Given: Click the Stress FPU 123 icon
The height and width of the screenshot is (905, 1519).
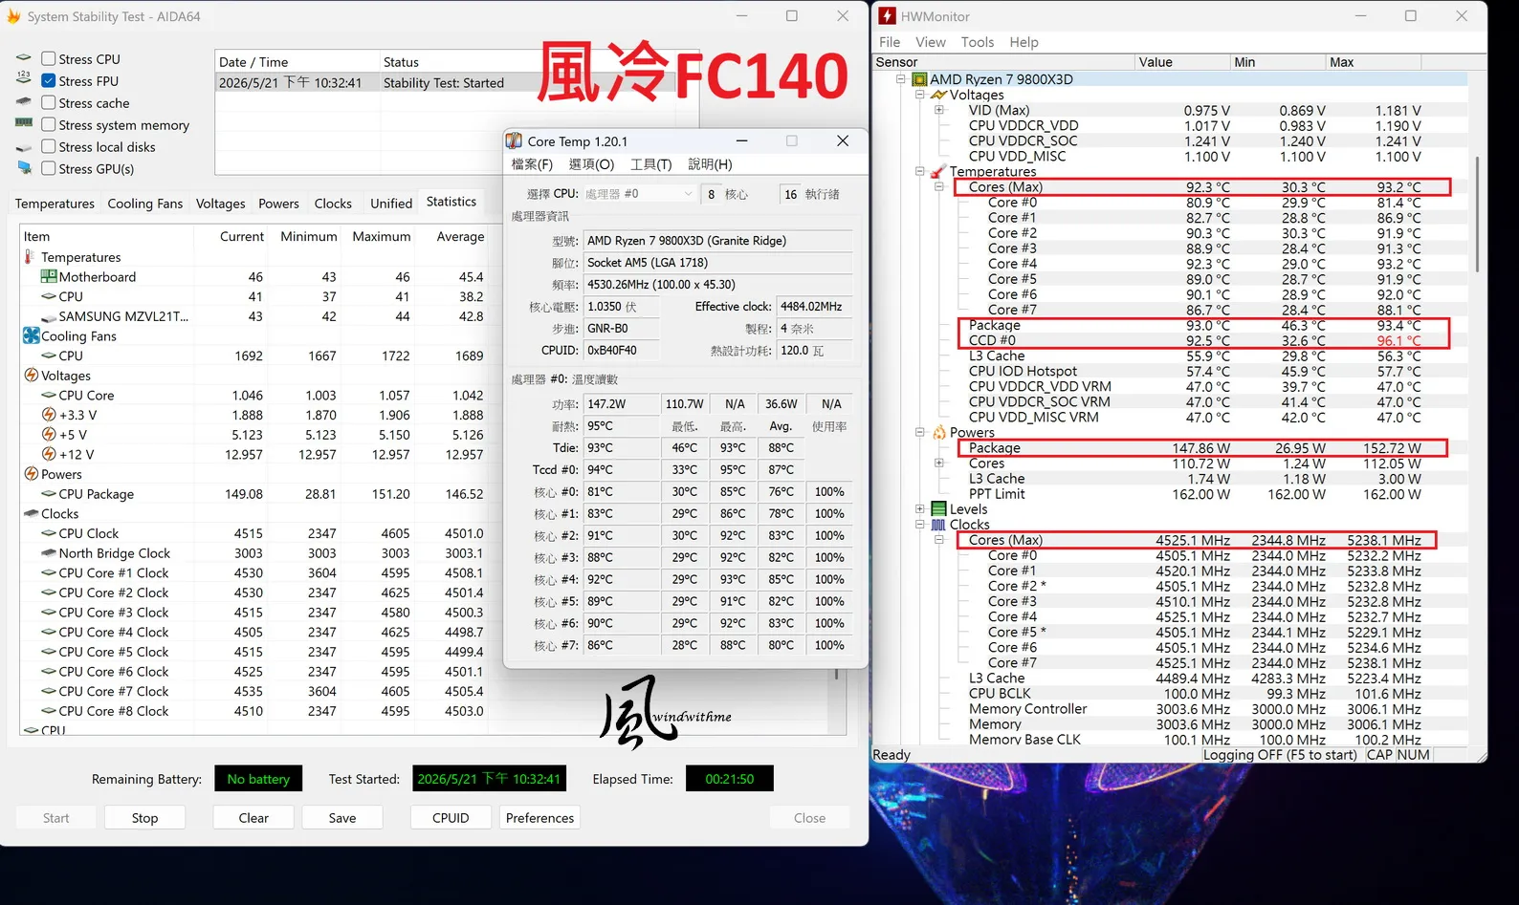Looking at the screenshot, I should [x=24, y=79].
